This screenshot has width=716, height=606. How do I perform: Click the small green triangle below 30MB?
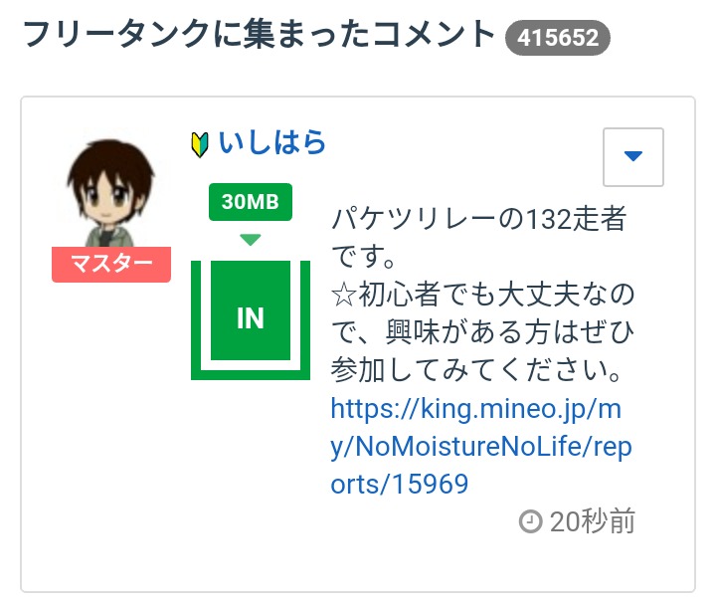point(251,239)
